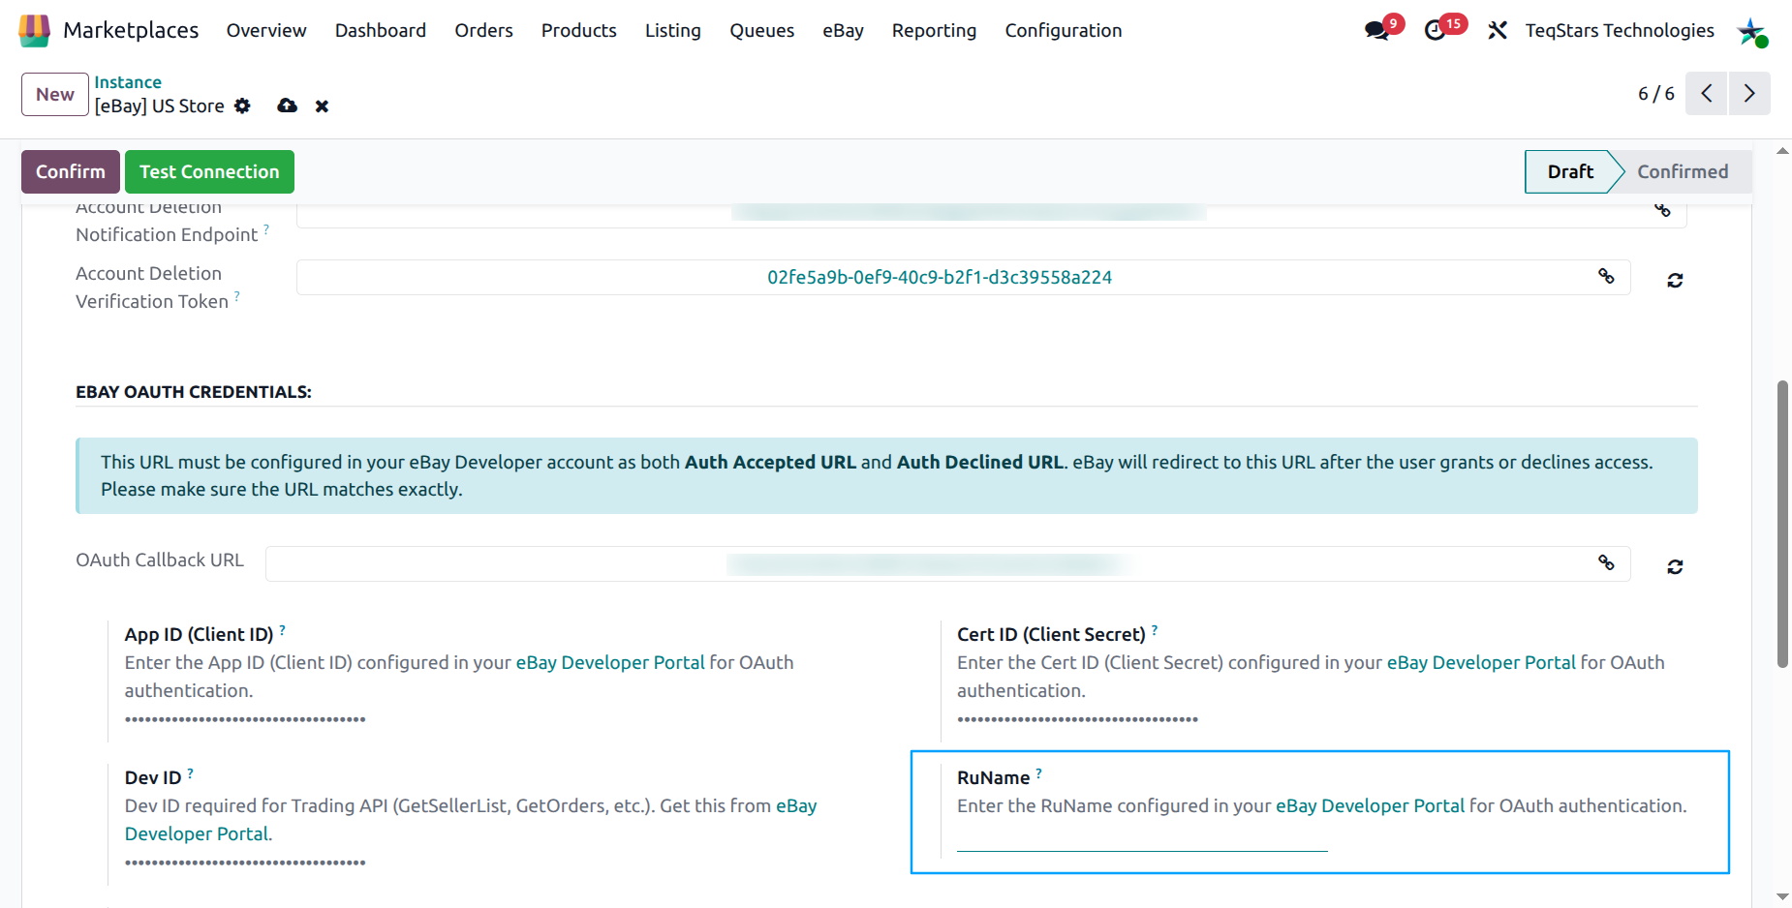Image resolution: width=1792 pixels, height=908 pixels.
Task: Copy the Notification Endpoint link icon
Action: (x=1662, y=209)
